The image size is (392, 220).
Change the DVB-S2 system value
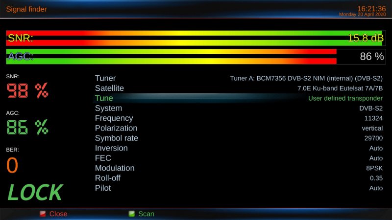coord(371,108)
